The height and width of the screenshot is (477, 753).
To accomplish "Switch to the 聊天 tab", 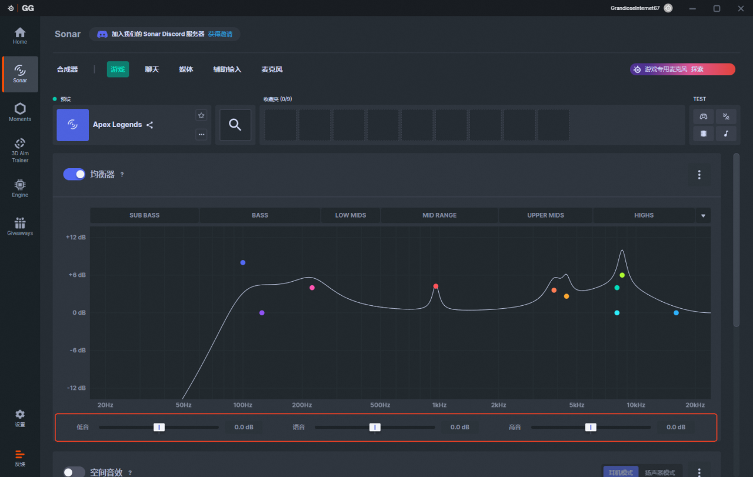I will pyautogui.click(x=152, y=69).
